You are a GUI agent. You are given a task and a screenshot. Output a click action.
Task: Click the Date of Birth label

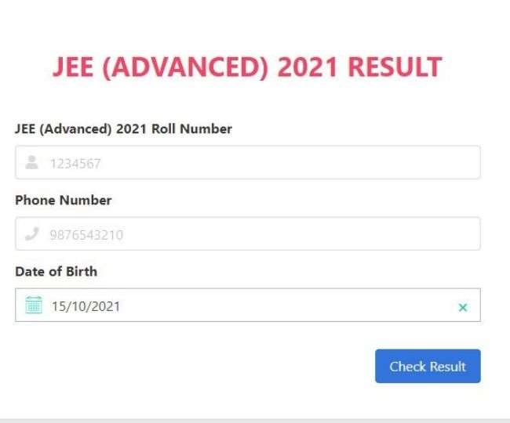tap(56, 271)
